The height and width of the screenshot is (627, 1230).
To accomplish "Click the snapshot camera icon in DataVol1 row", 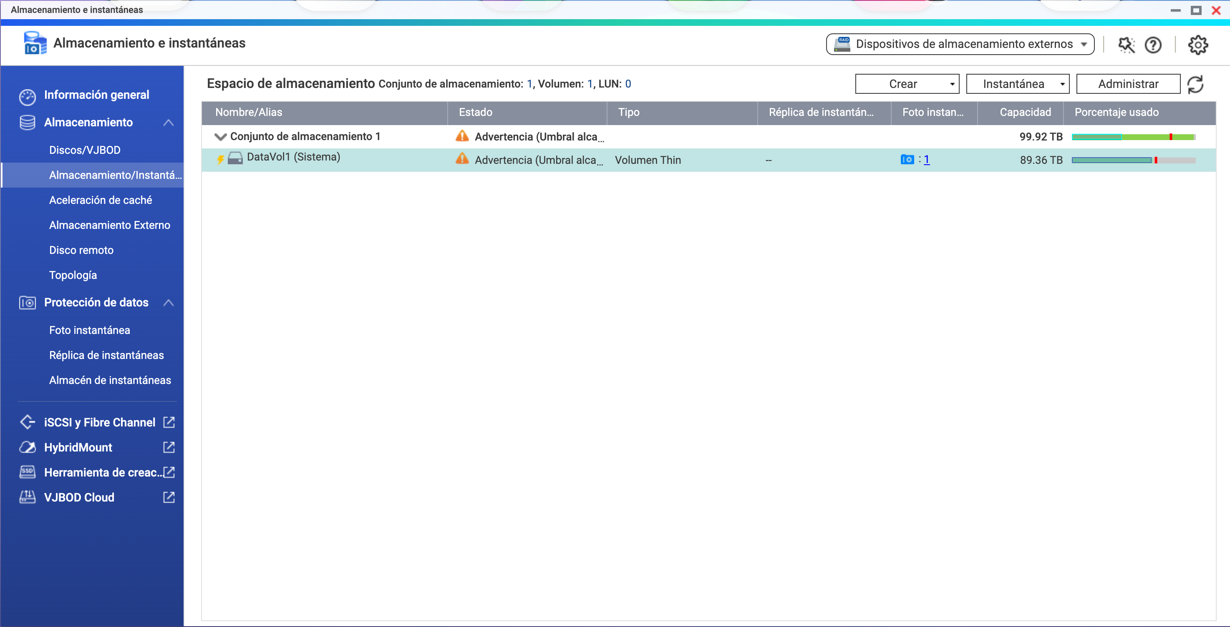I will pos(907,159).
